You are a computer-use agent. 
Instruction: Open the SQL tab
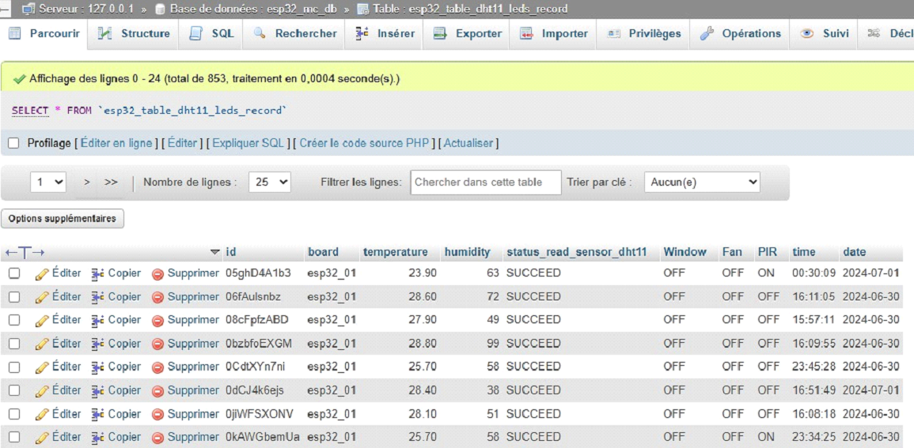(213, 33)
